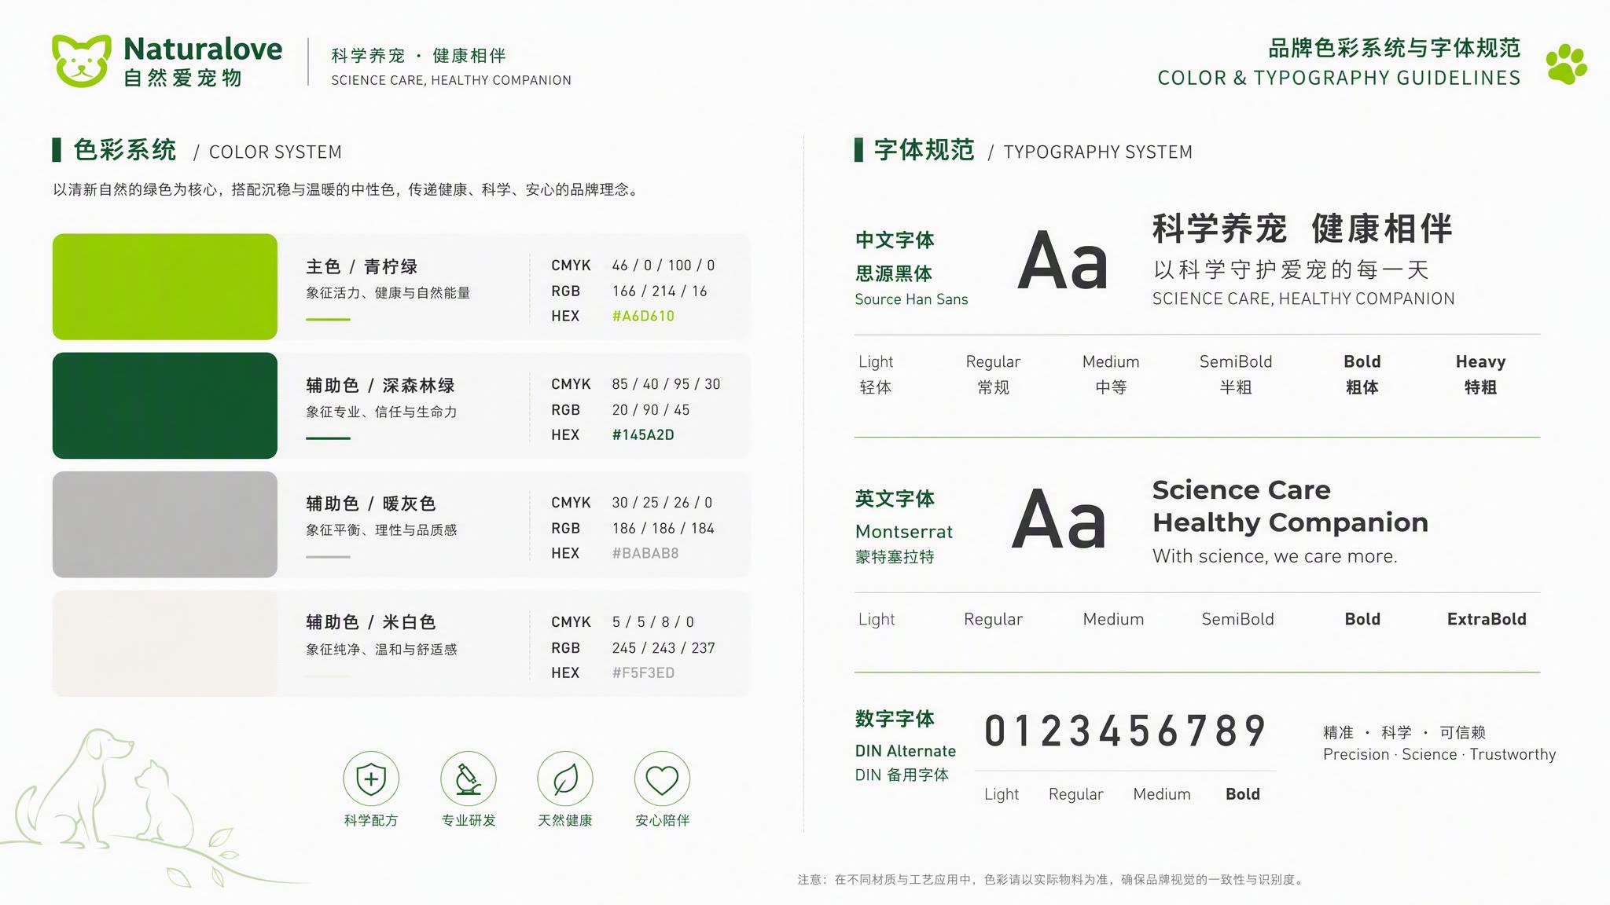Click CMYK value 5 / 5 / 8 / 0
The image size is (1610, 905).
click(653, 622)
